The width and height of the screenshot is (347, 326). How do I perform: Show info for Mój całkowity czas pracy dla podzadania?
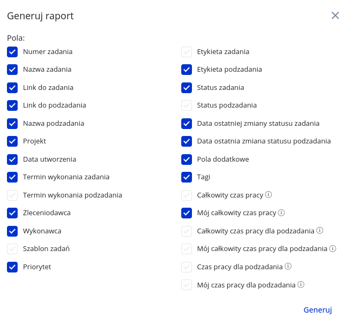pyautogui.click(x=333, y=248)
